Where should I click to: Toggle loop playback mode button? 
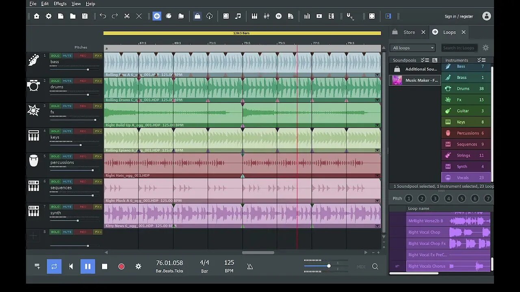(54, 266)
